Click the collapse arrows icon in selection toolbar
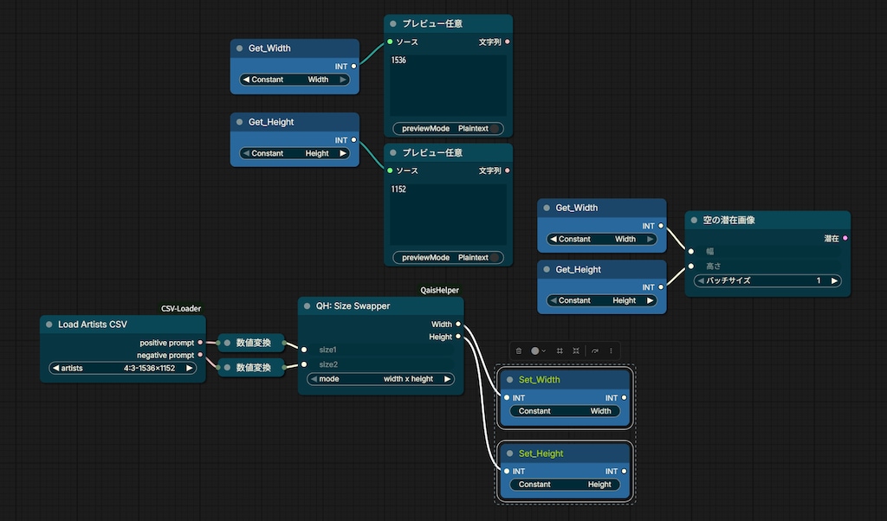887x521 pixels. coord(576,351)
